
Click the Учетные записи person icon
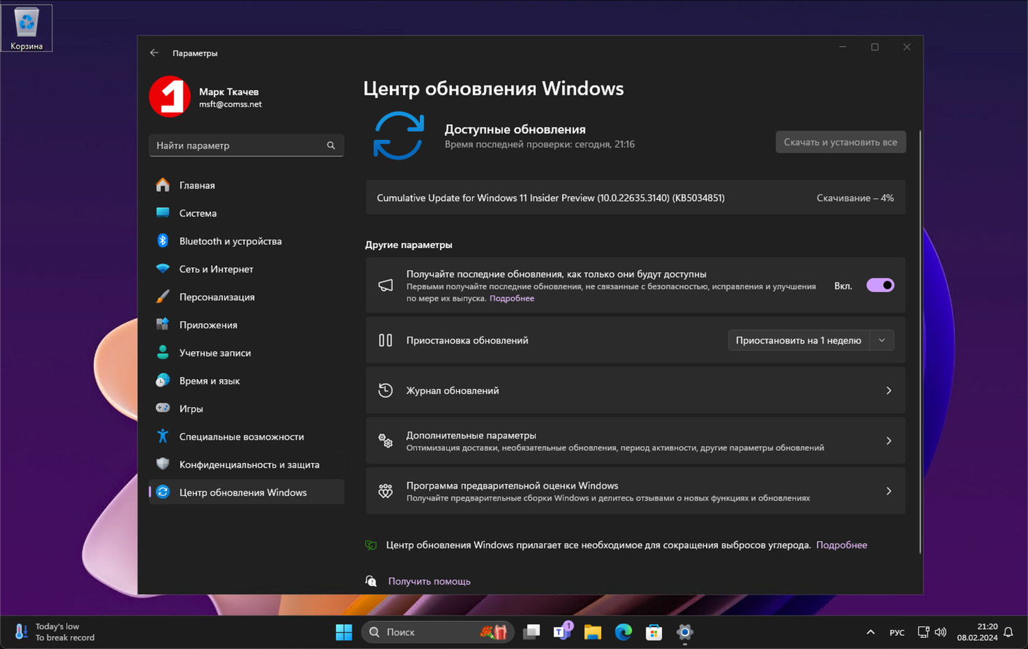click(162, 352)
